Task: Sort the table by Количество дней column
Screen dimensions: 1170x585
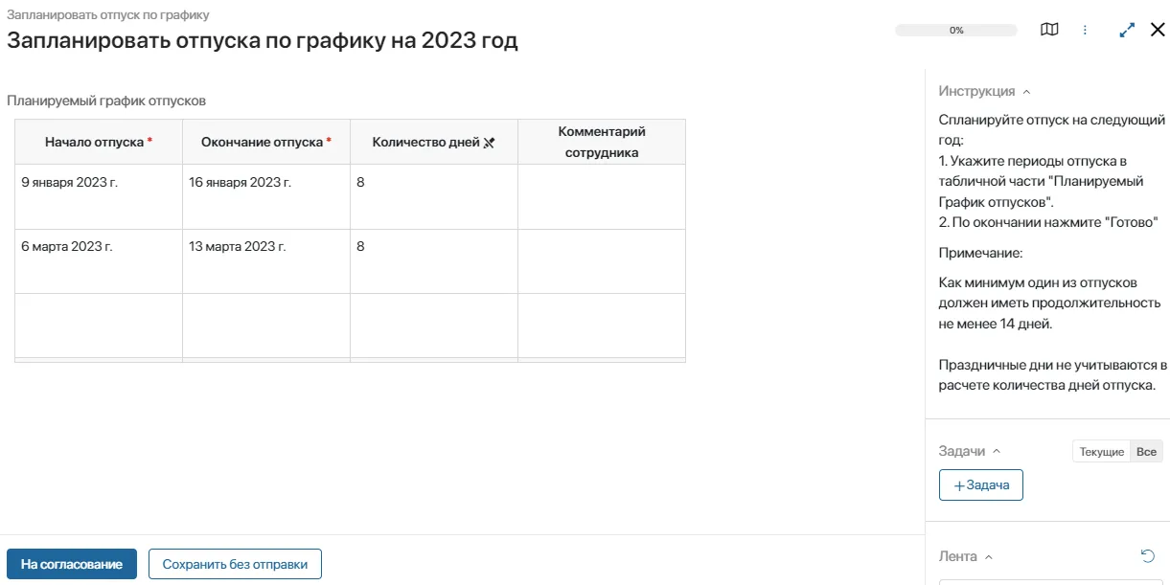Action: click(x=489, y=141)
